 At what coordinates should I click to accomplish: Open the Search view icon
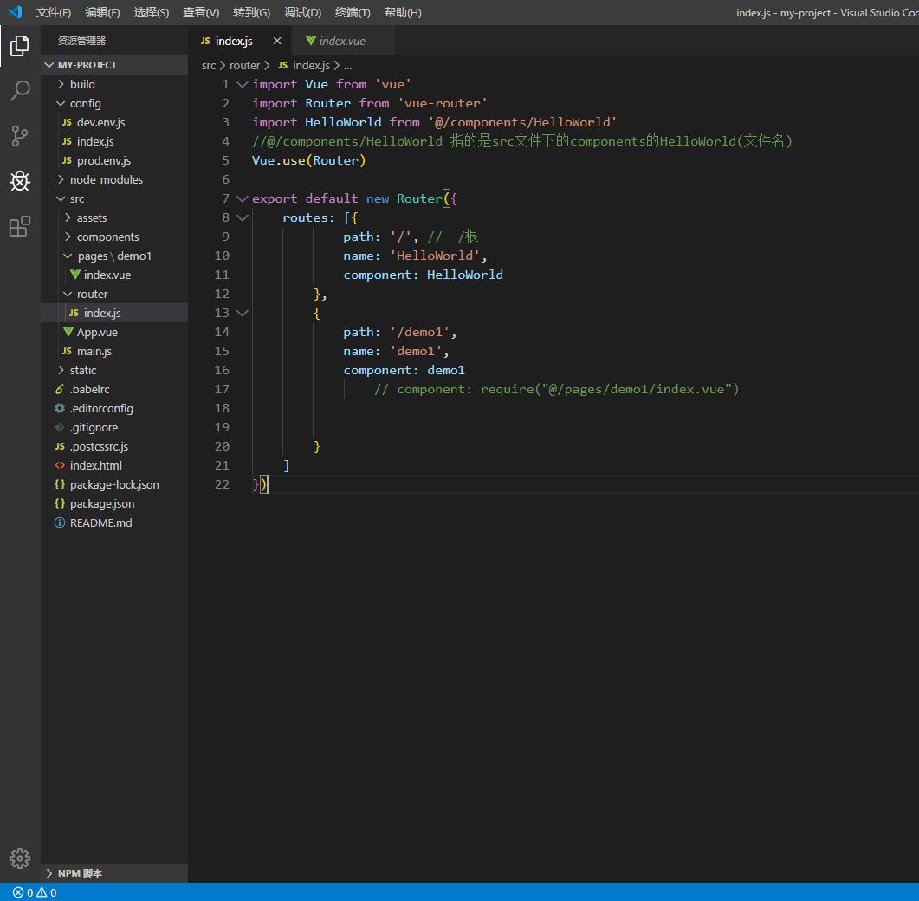click(x=19, y=91)
